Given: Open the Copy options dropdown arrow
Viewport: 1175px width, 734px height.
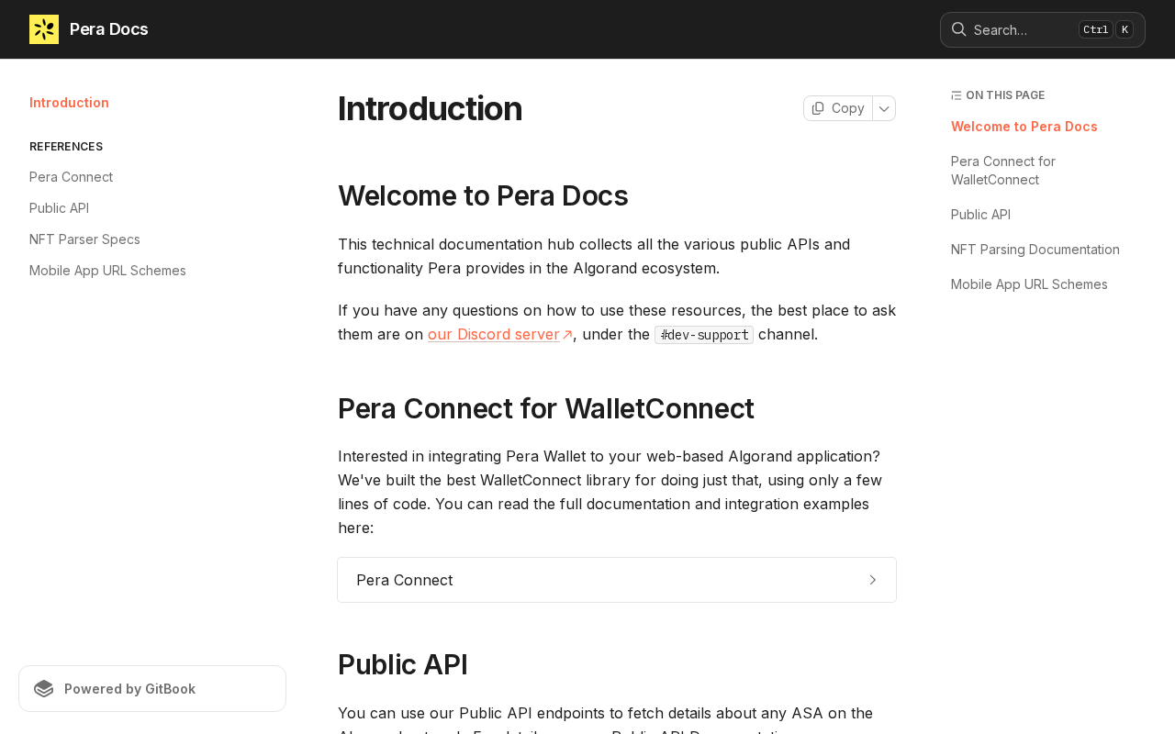Looking at the screenshot, I should tap(884, 108).
